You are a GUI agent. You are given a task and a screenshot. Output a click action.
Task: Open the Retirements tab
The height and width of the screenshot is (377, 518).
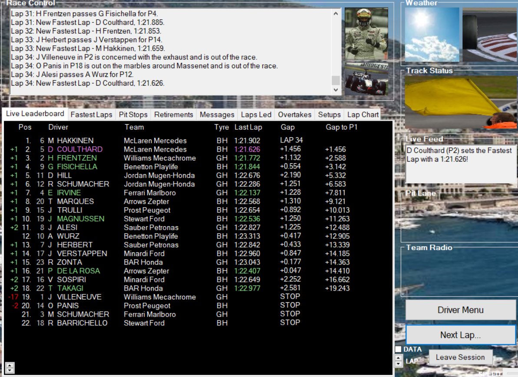173,115
